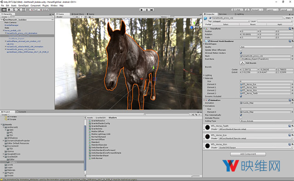This screenshot has height=181, width=294.
Task: Pause the game playback
Action: (x=147, y=10)
